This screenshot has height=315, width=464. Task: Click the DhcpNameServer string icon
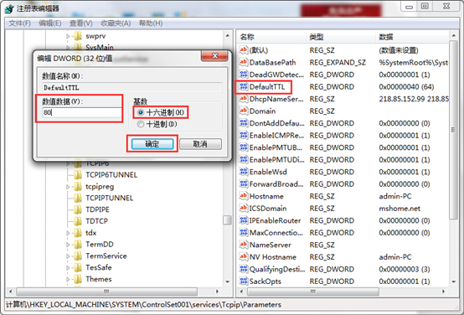(x=243, y=99)
